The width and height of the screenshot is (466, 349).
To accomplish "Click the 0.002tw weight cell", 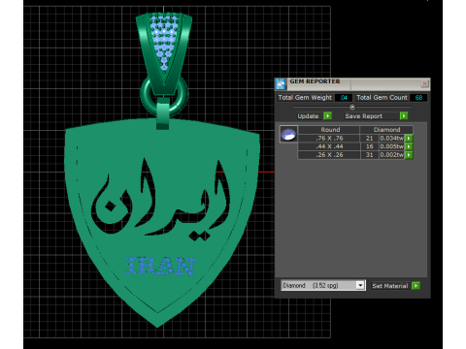I will [x=392, y=155].
